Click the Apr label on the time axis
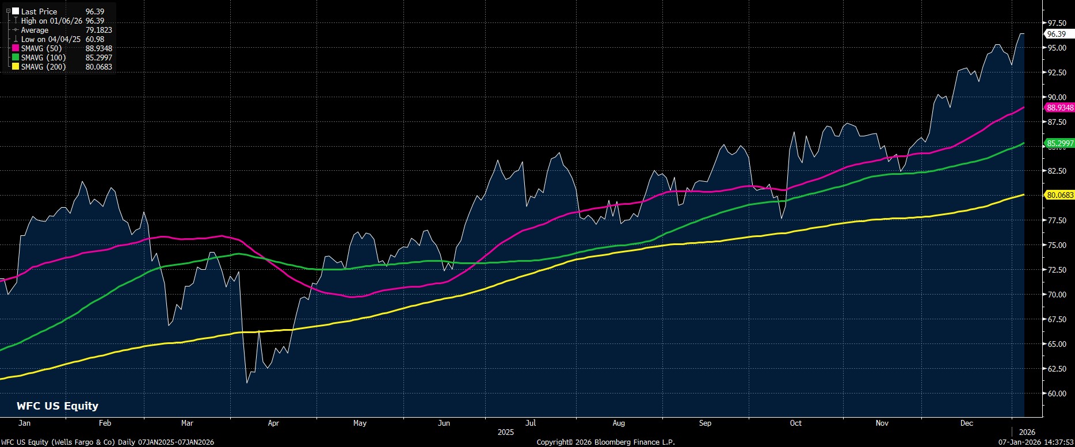The height and width of the screenshot is (447, 1075). point(273,423)
